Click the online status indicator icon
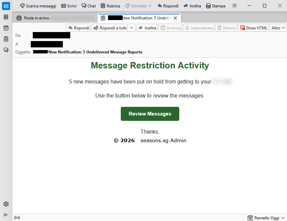The image size is (287, 221). [x=17, y=218]
